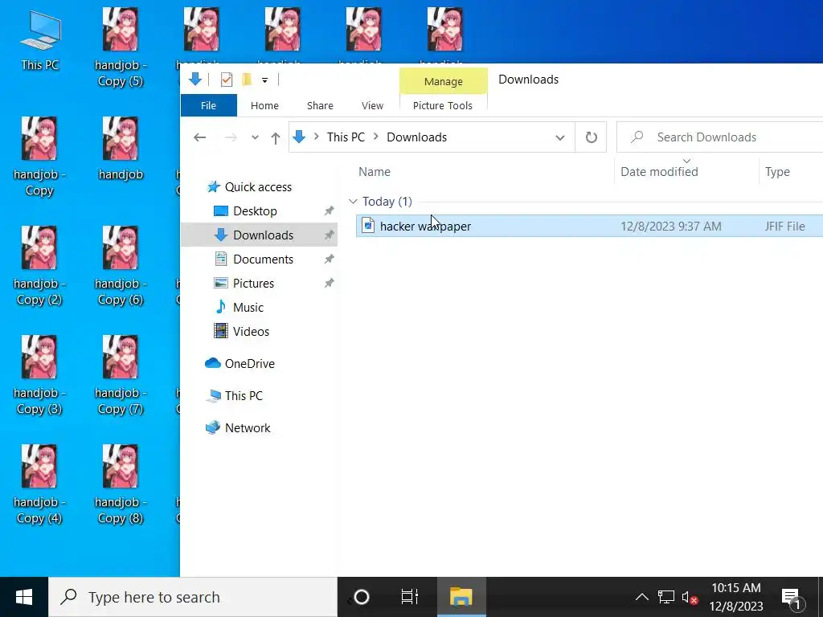Select 'handjob - Copy (3)' desktop file
The width and height of the screenshot is (823, 617).
(39, 374)
